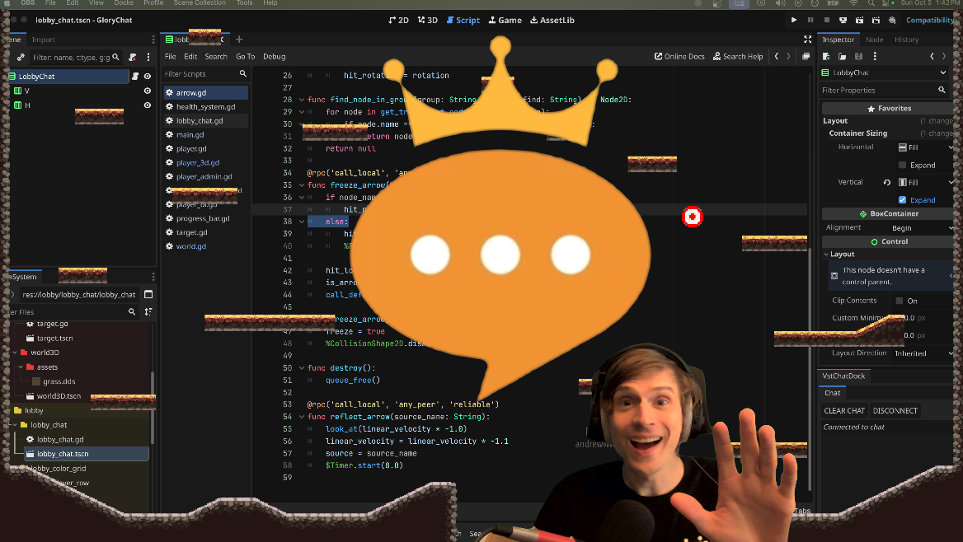963x542 pixels.
Task: Click the remote deploy icon
Action: tap(843, 21)
